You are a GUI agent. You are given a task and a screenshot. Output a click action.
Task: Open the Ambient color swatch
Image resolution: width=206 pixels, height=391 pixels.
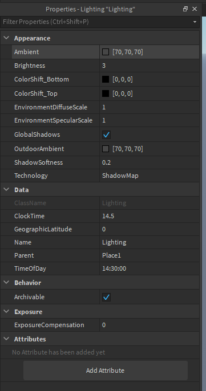(x=106, y=52)
